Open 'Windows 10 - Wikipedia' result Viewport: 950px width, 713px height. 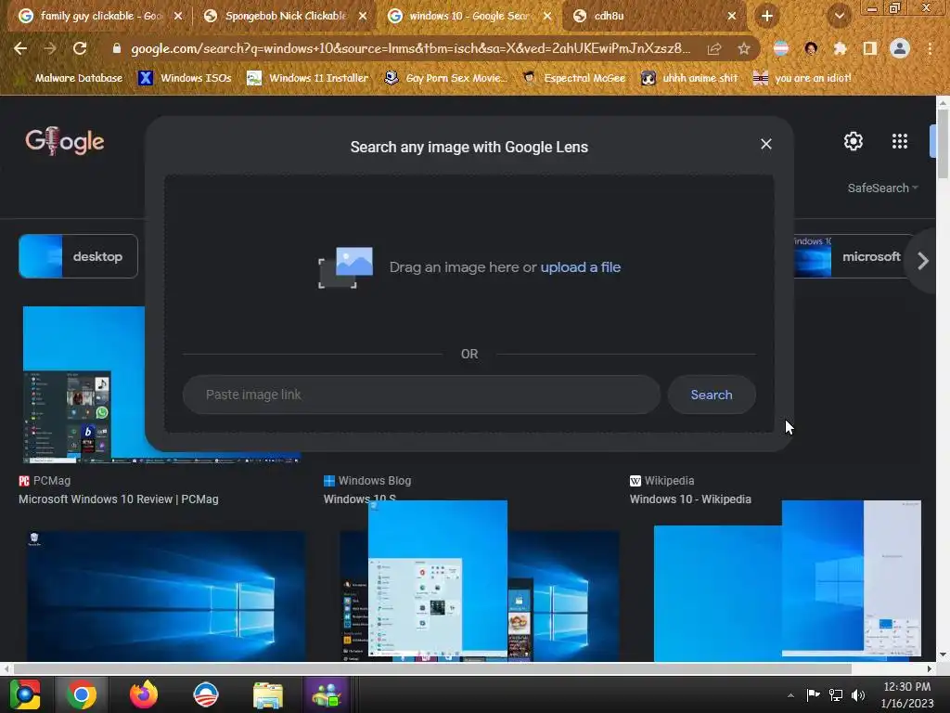point(690,499)
